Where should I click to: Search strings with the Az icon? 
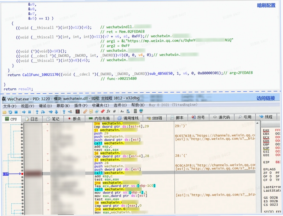(x=122, y=112)
